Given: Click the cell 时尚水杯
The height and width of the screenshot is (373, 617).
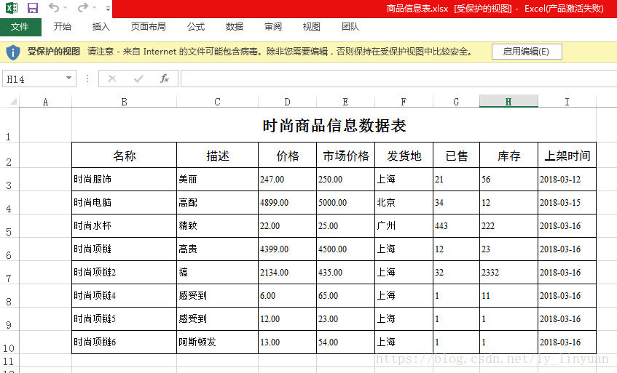Looking at the screenshot, I should coord(125,225).
